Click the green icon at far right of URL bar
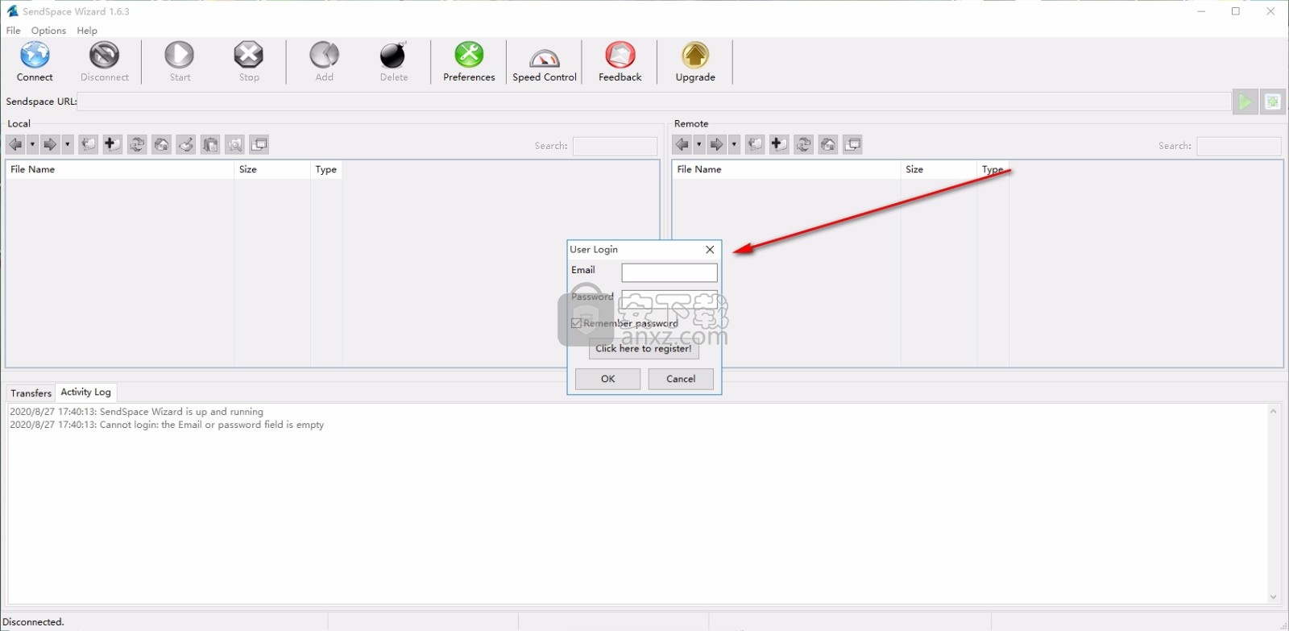This screenshot has width=1289, height=631. [x=1273, y=102]
